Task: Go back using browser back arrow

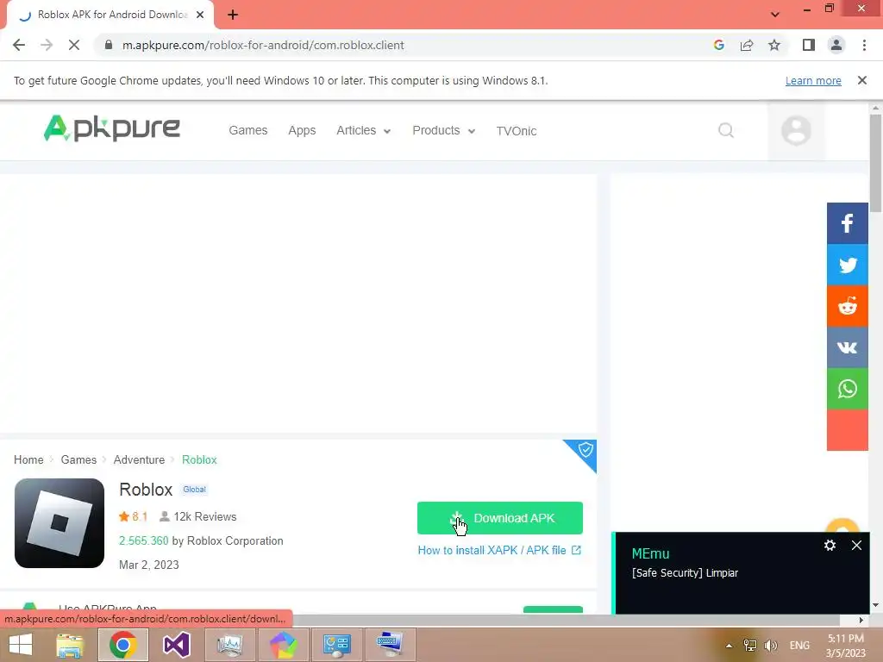Action: 19,45
